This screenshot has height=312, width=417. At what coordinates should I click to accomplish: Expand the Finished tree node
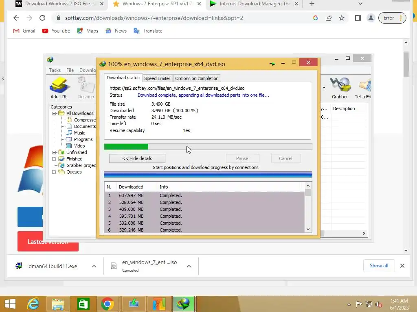coord(54,159)
